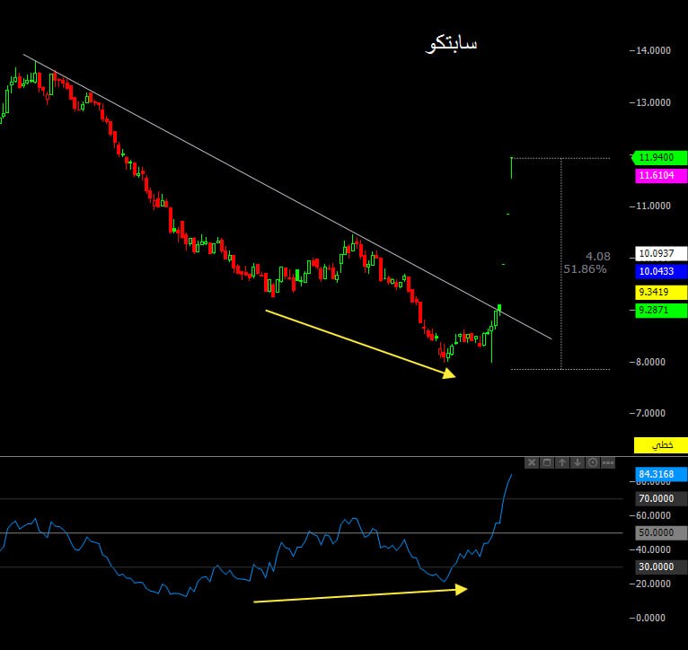Select the blue 10.0433 price label
The width and height of the screenshot is (688, 650).
(x=661, y=271)
